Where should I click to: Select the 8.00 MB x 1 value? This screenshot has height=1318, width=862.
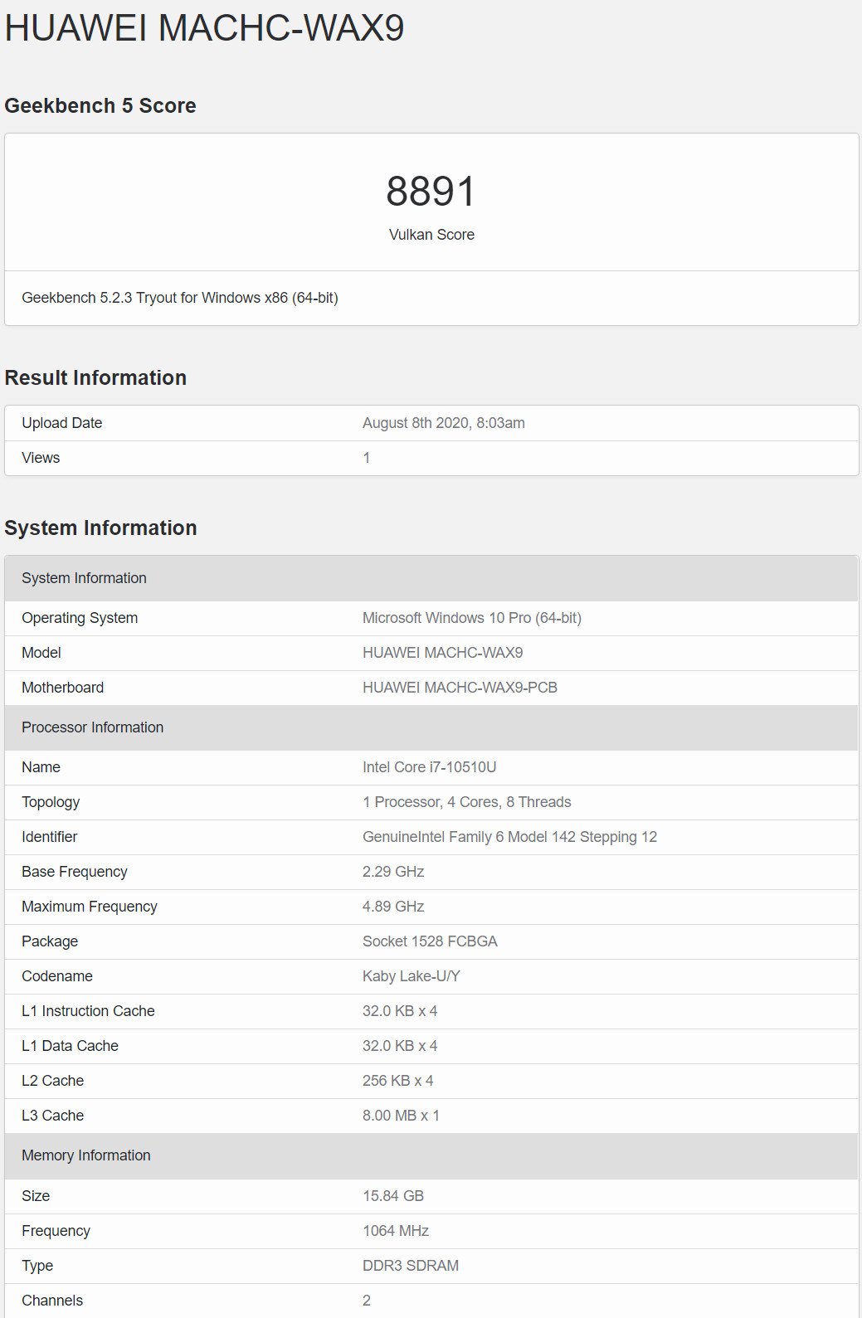[402, 1116]
